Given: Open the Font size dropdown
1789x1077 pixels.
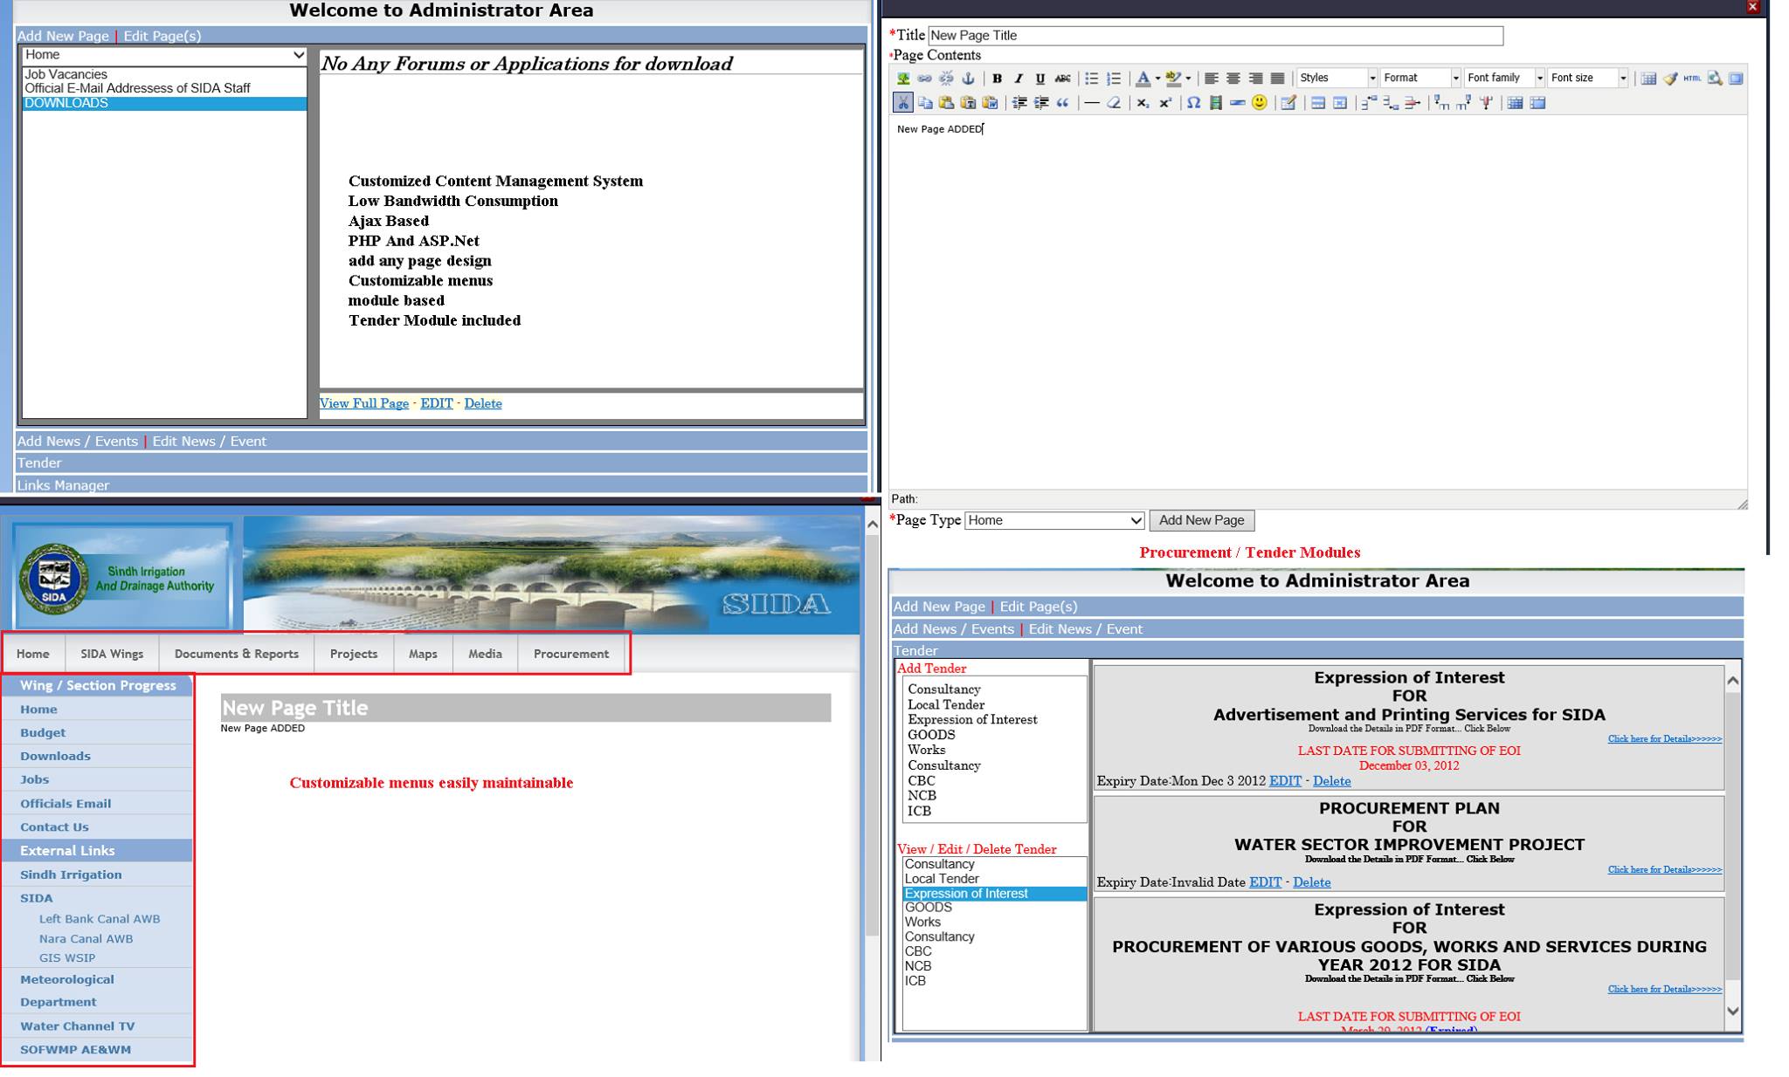Looking at the screenshot, I should (1588, 79).
